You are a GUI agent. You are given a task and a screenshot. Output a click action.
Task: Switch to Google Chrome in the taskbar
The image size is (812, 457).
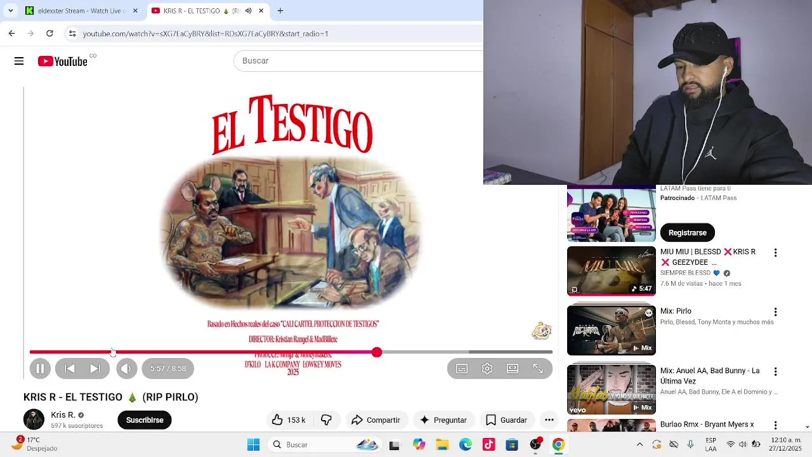point(558,445)
